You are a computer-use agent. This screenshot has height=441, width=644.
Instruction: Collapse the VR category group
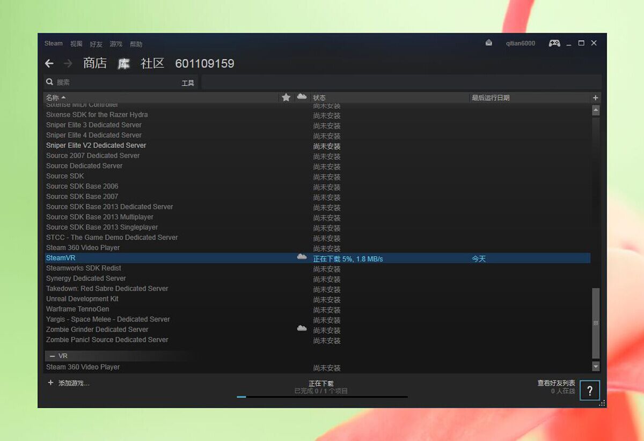(x=52, y=356)
